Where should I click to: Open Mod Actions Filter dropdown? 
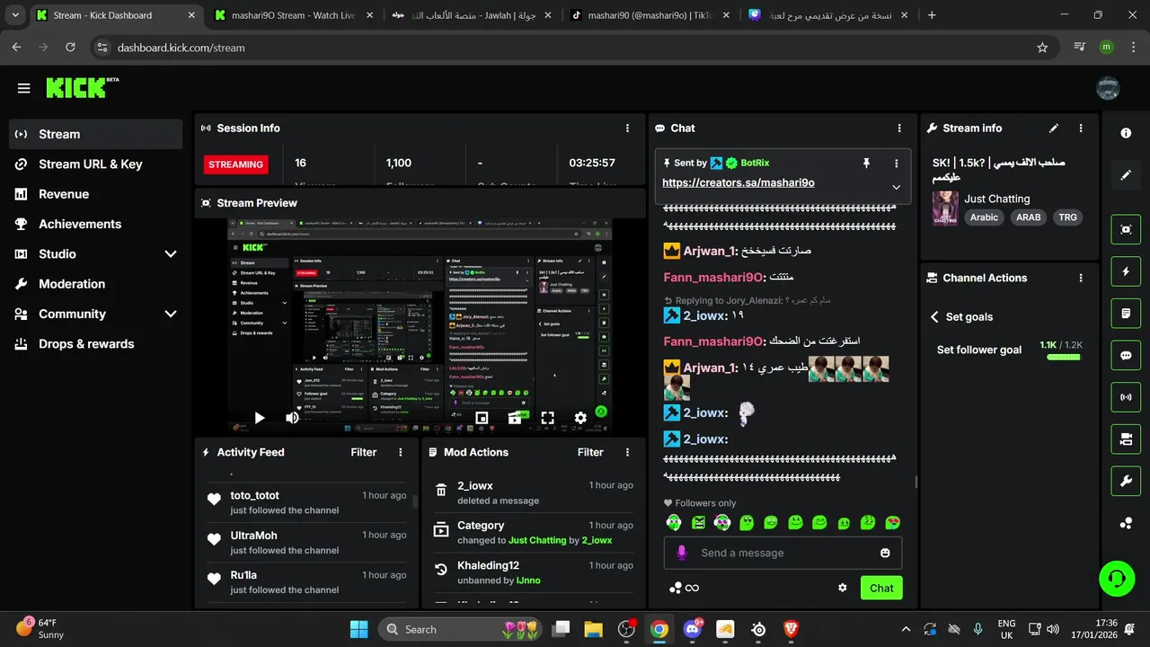590,453
